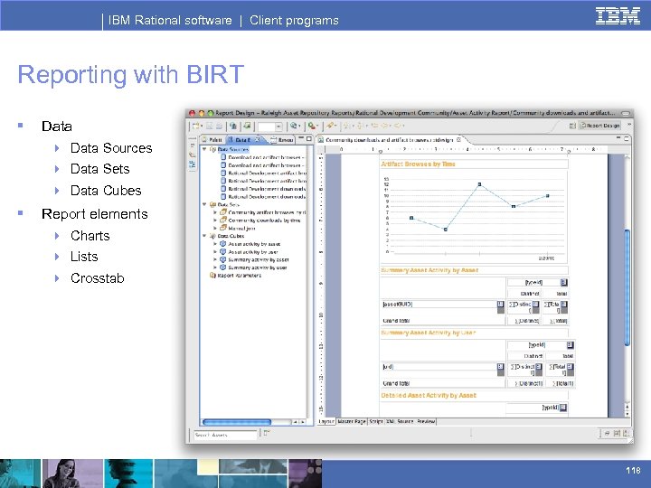This screenshot has height=488, width=651.
Task: Click the Save toolbar icon
Action: click(210, 126)
